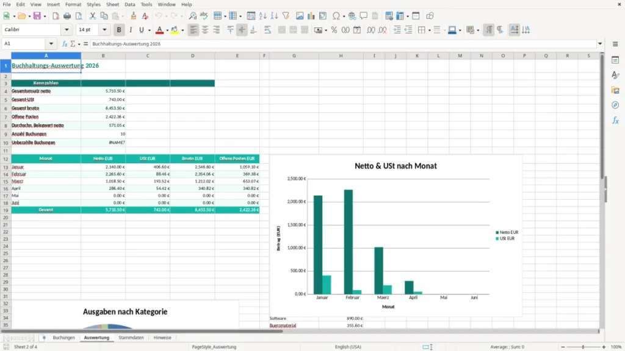Click the Sort Ascending icon
The height and width of the screenshot is (351, 625).
coord(262,16)
